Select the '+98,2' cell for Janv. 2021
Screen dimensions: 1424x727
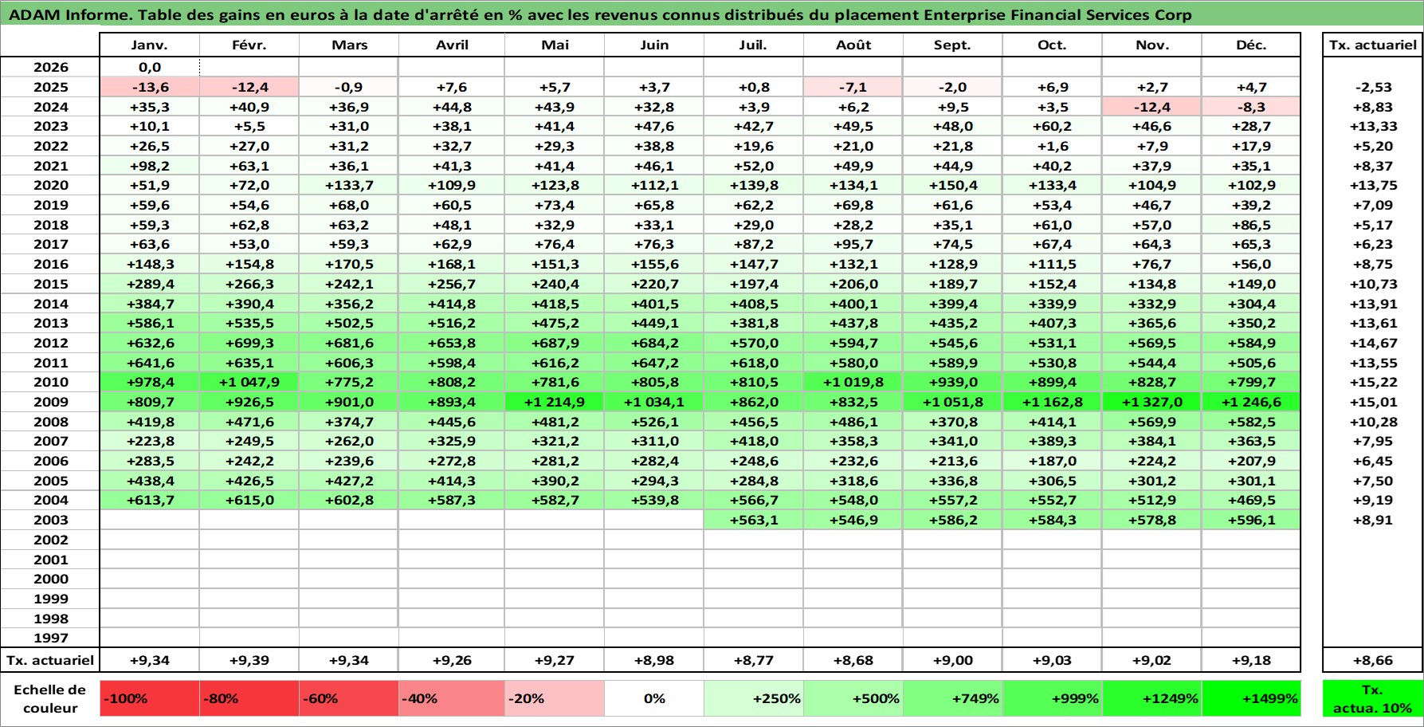click(x=150, y=166)
